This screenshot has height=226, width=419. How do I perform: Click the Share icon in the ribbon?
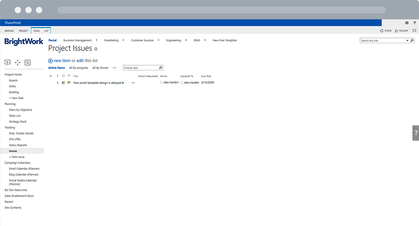coord(382,31)
